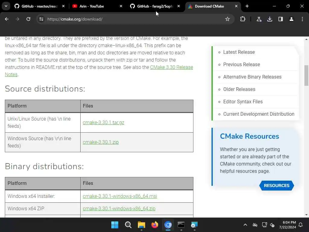This screenshot has width=309, height=232.
Task: Go to Alternative Binary Releases
Action: 252,77
